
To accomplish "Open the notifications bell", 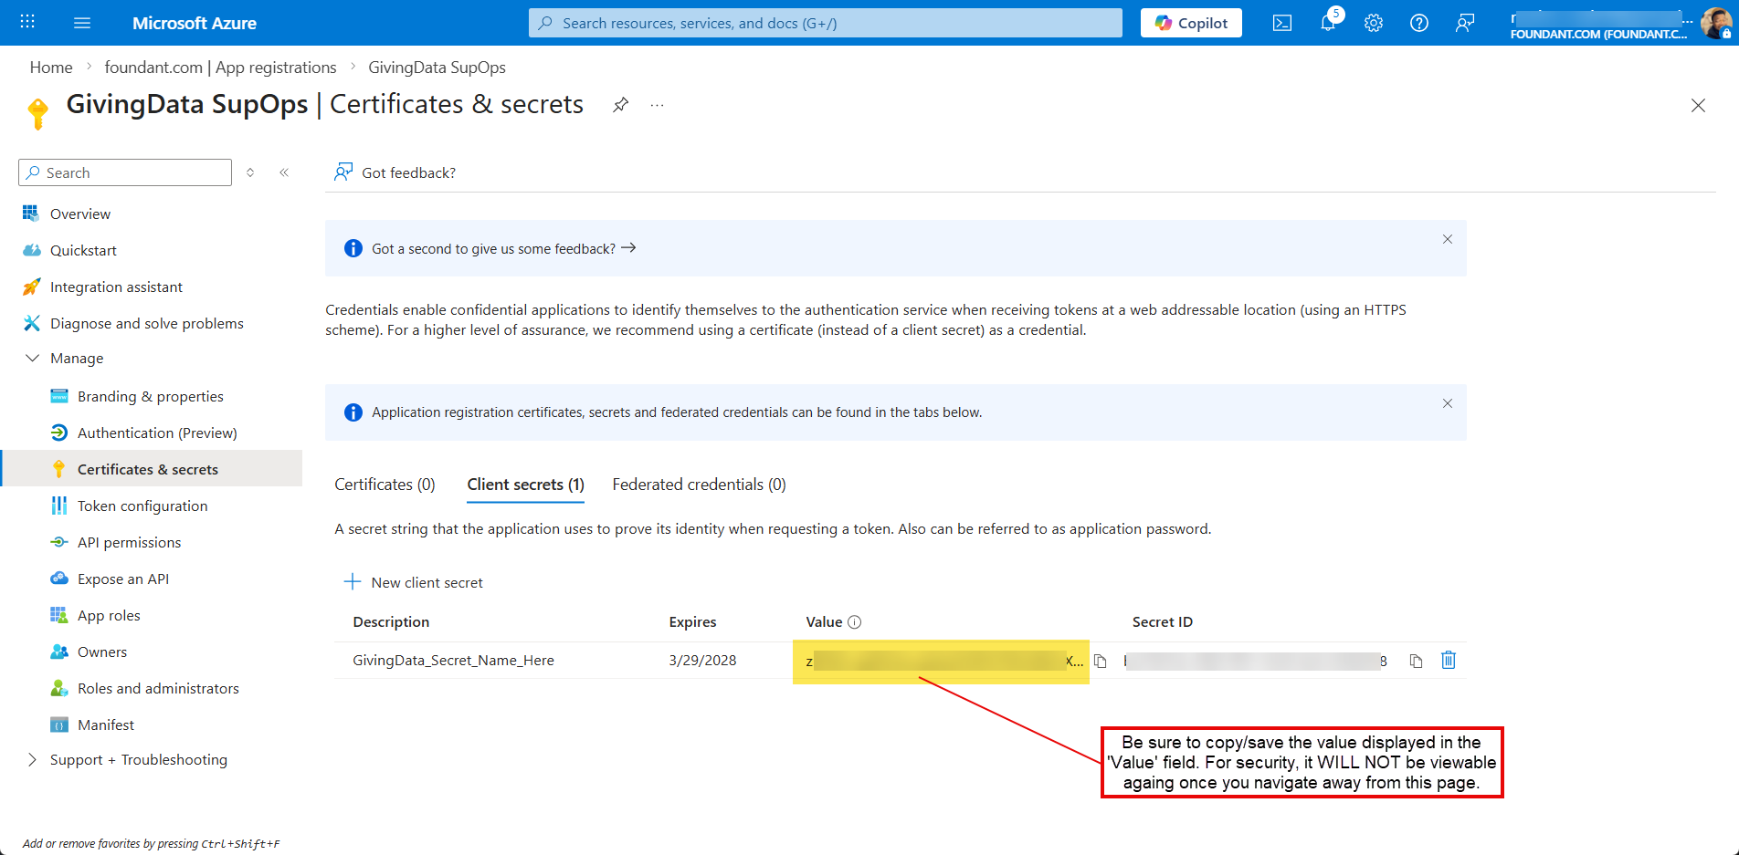I will pos(1328,23).
